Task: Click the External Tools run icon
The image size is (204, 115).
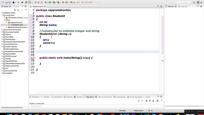Action: click(x=58, y=2)
